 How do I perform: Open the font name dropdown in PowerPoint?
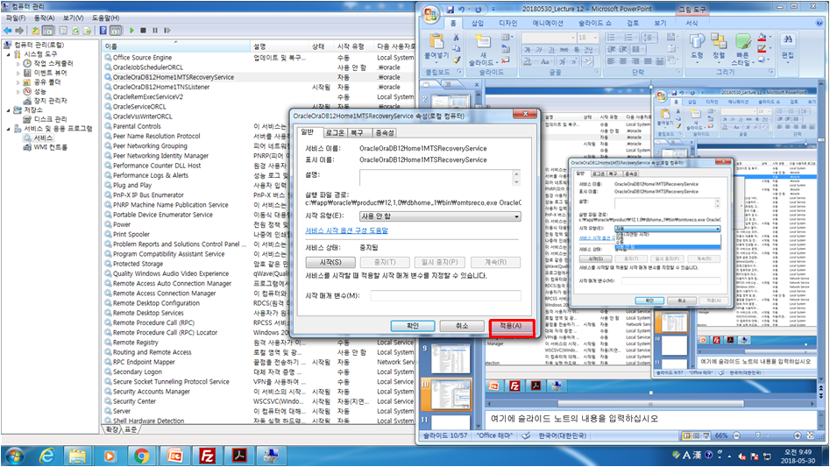(x=572, y=38)
